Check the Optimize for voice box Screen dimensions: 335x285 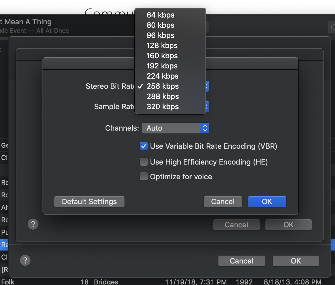(x=144, y=177)
